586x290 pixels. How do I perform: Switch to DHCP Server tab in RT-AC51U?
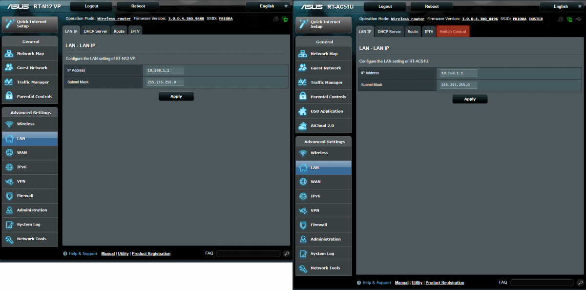[389, 32]
